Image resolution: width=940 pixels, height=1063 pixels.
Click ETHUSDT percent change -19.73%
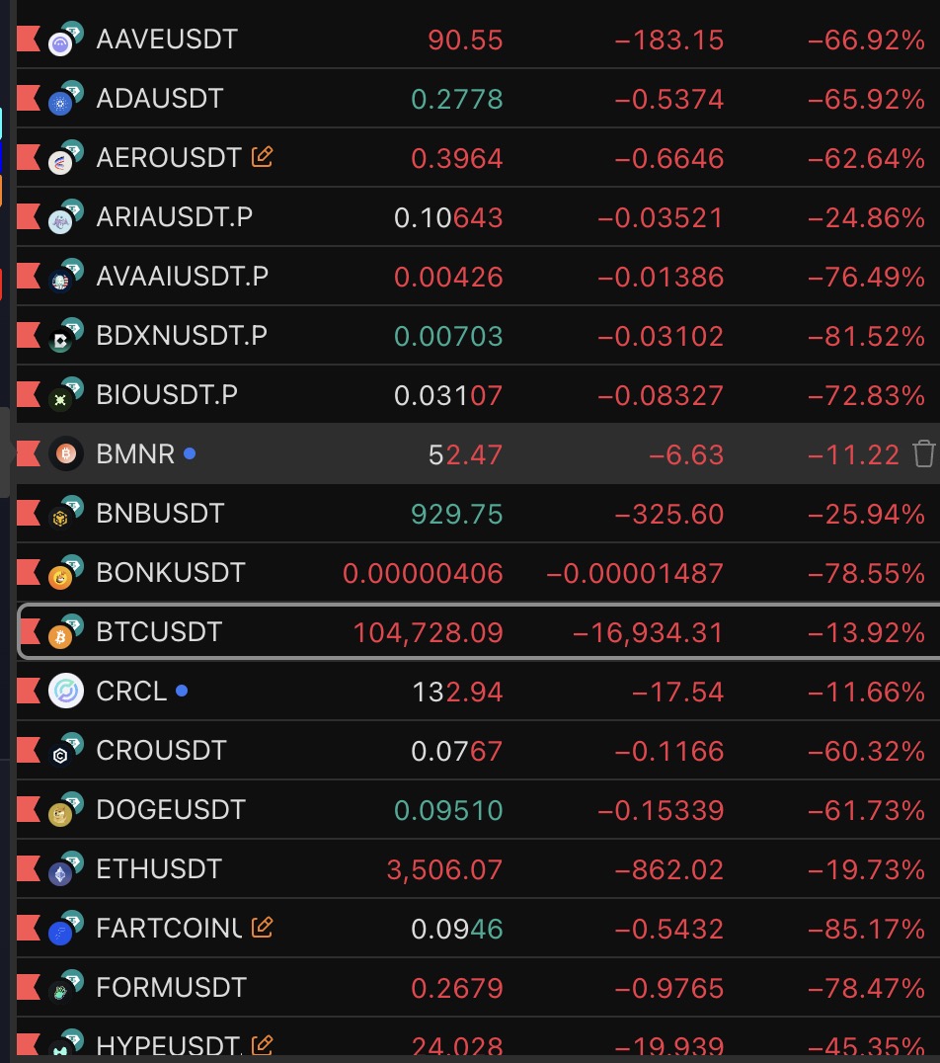coord(866,869)
